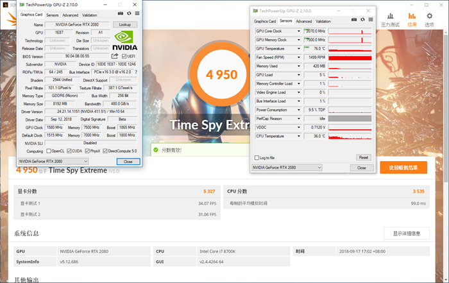Image resolution: width=449 pixels, height=283 pixels.
Task: Click green valid score checkmark icon
Action: (156, 150)
